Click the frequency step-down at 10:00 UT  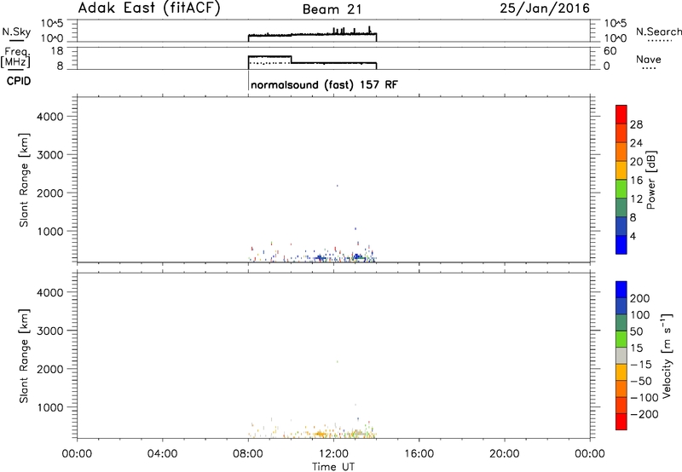pyautogui.click(x=291, y=60)
